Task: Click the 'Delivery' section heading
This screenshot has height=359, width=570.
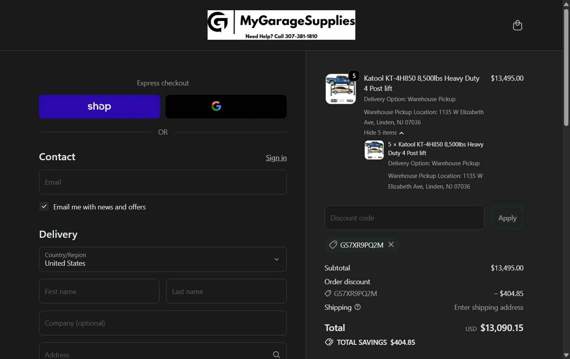Action: coord(58,234)
